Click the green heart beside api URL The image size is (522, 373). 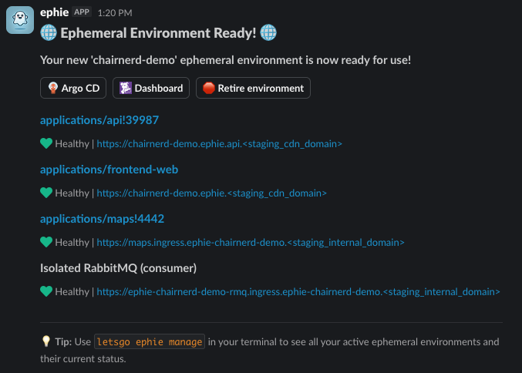pos(46,143)
